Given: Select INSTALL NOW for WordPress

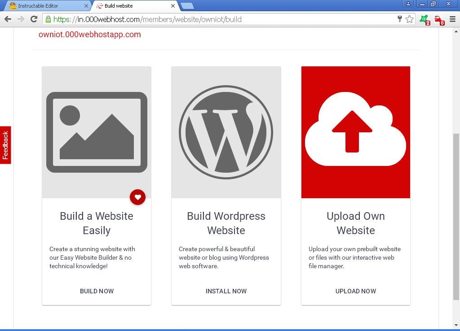Looking at the screenshot, I should 226,291.
